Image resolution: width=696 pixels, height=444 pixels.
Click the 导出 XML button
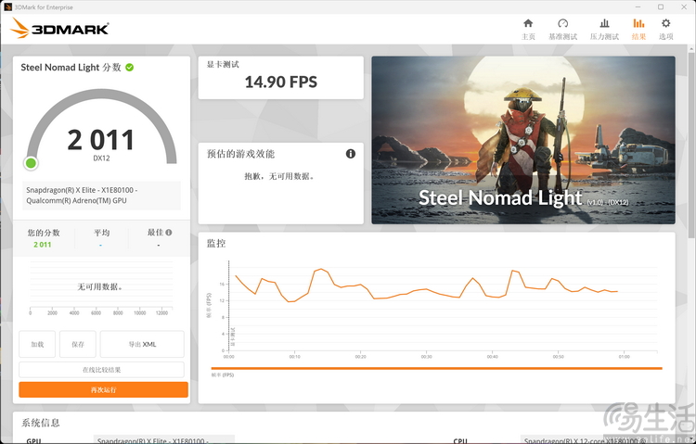142,344
